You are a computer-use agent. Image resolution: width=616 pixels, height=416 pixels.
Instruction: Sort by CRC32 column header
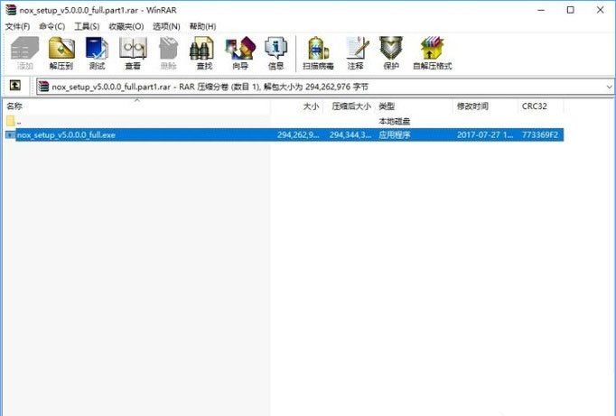[540, 106]
